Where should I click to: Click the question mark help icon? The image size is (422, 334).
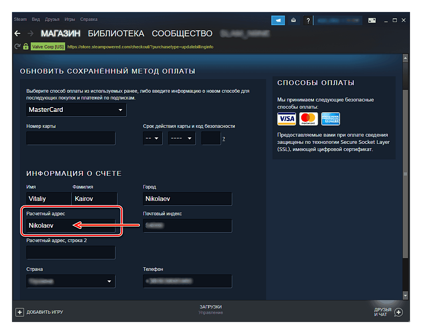click(308, 20)
